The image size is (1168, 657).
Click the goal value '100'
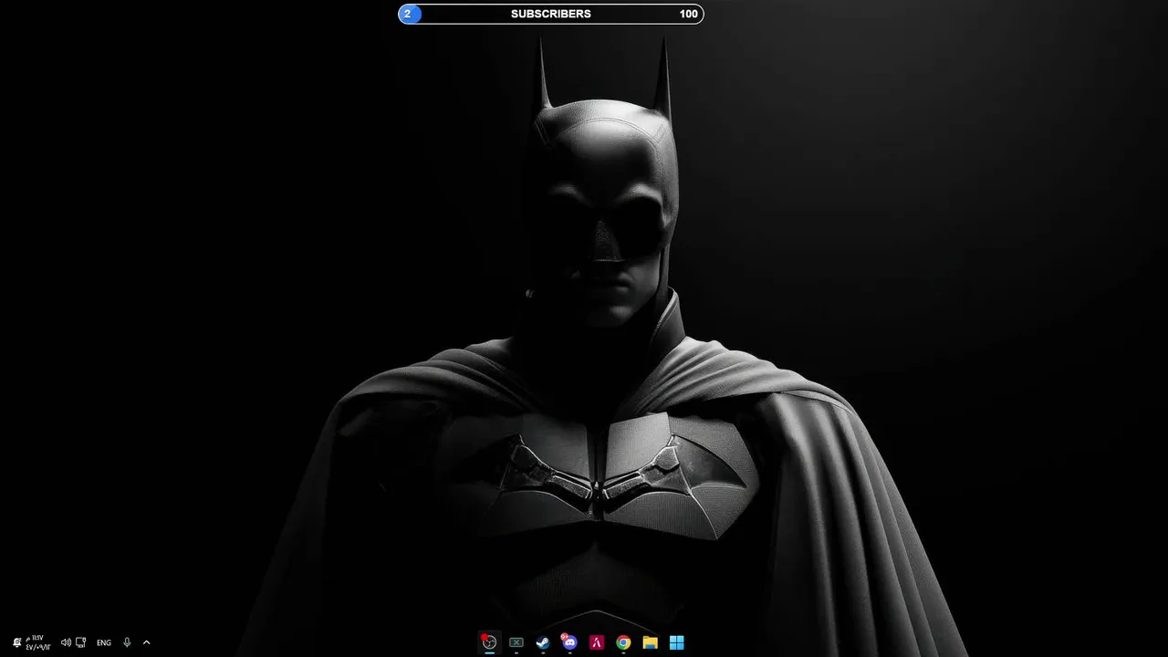click(689, 14)
